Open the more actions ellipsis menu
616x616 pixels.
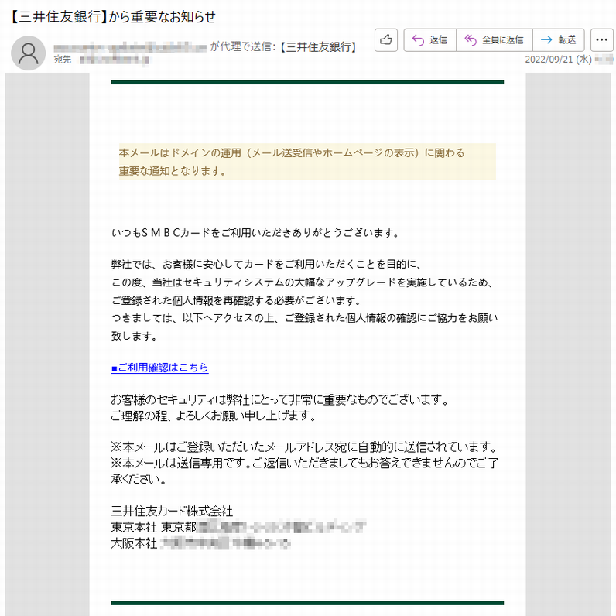click(601, 39)
